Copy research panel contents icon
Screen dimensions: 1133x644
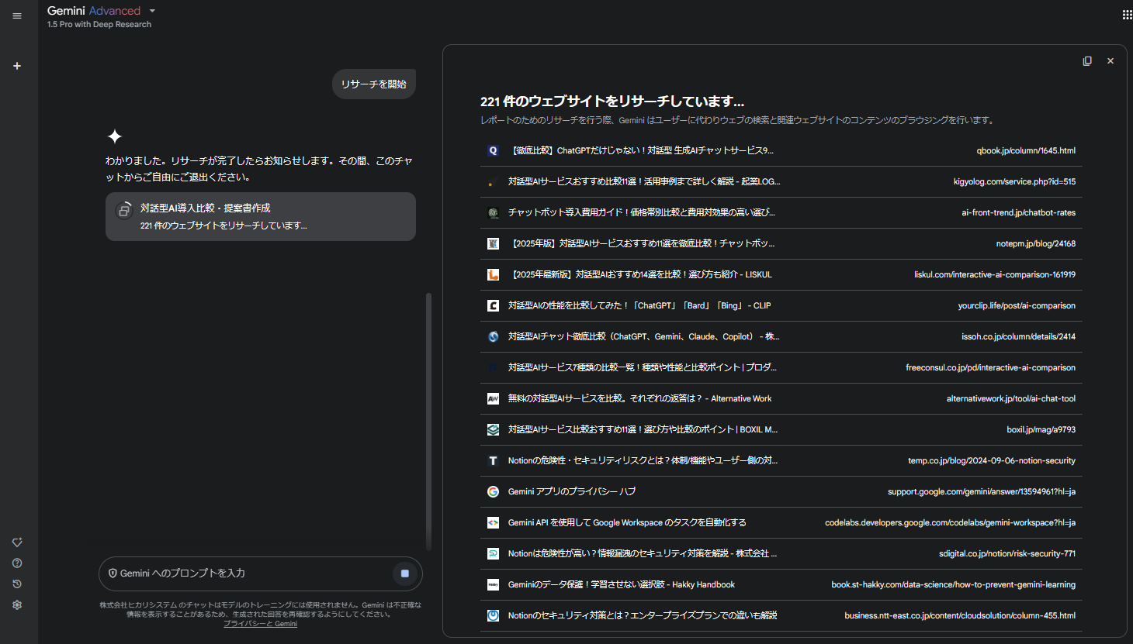(1087, 61)
